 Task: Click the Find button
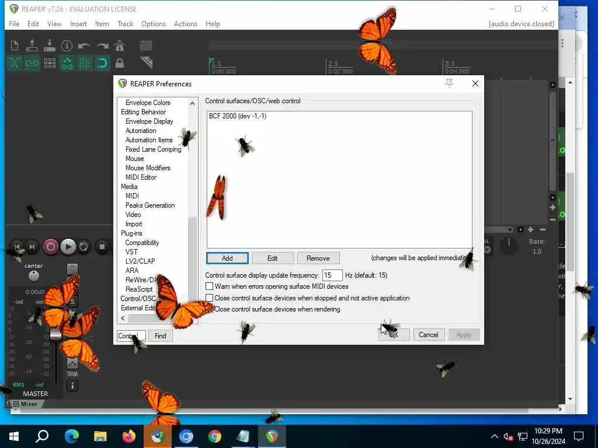(160, 335)
